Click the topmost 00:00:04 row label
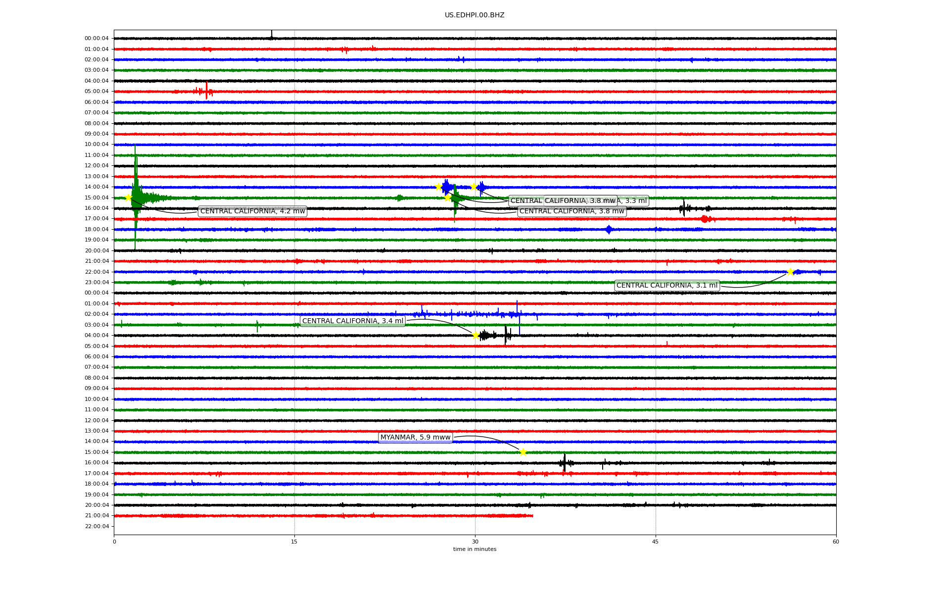Viewport: 950px width, 594px height. coord(96,39)
